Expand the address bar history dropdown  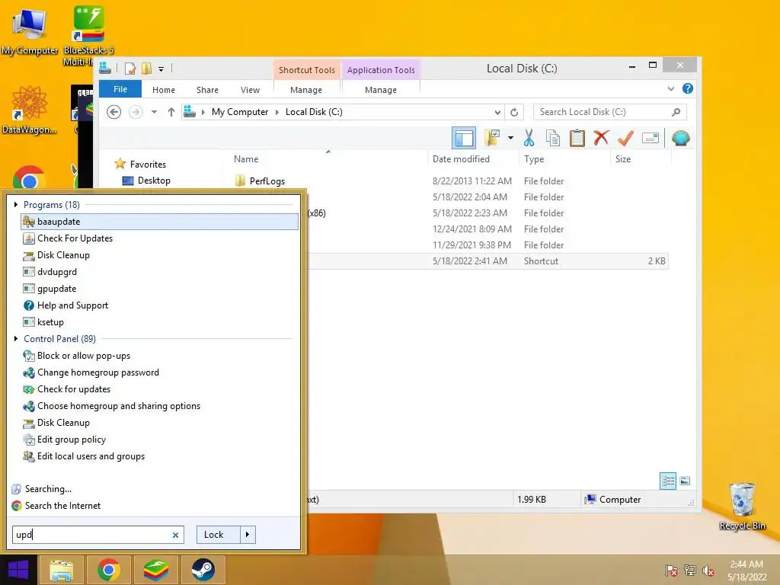coord(497,112)
